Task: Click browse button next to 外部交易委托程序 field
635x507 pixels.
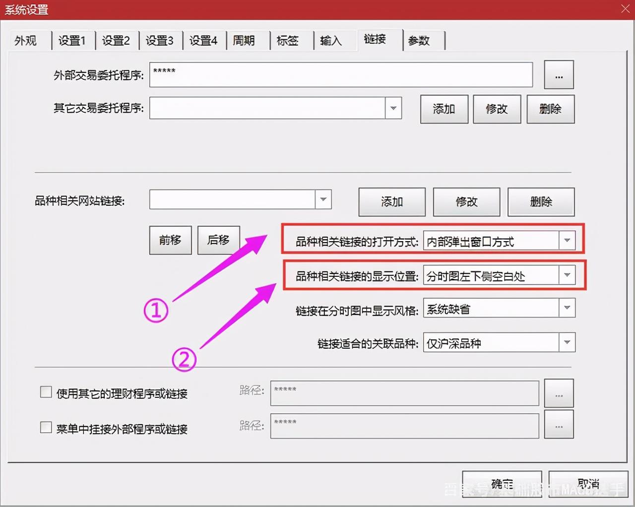Action: click(x=559, y=75)
